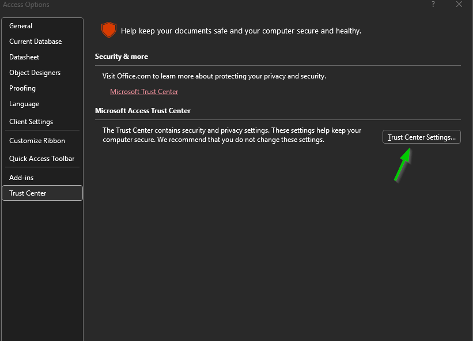Switch to the Language options
Image resolution: width=473 pixels, height=341 pixels.
tap(42, 104)
